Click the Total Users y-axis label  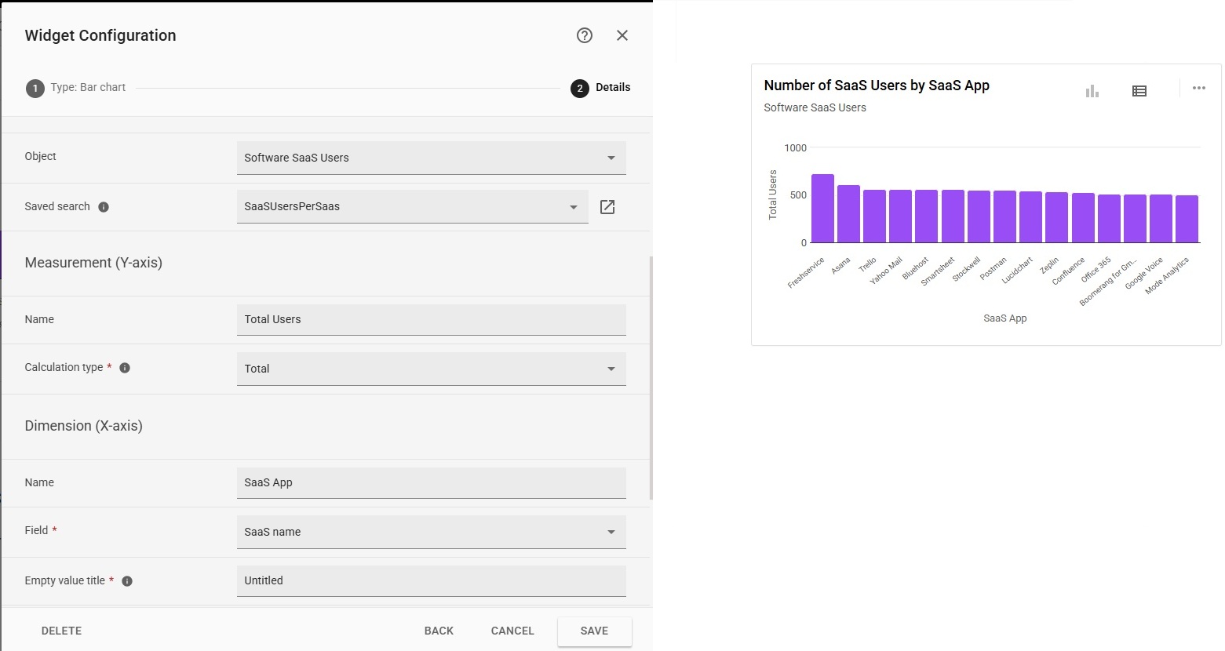[772, 195]
